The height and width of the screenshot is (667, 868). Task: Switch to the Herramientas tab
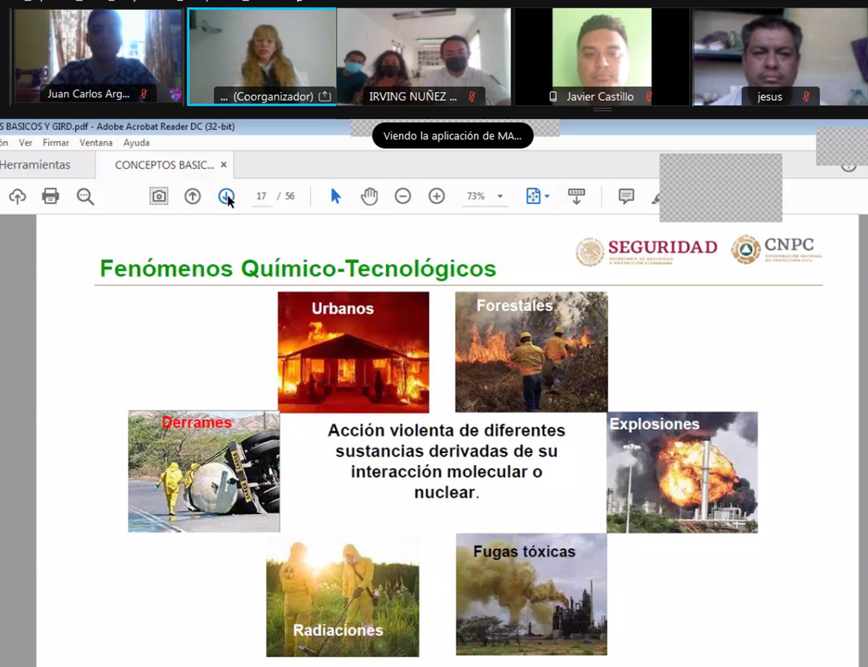(x=35, y=165)
